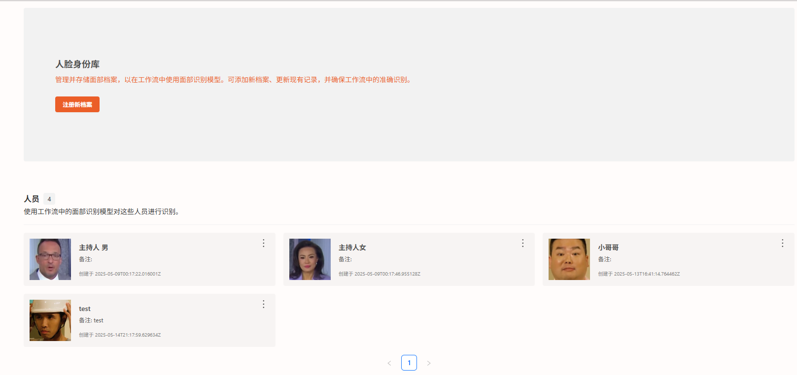Click the 主持人 男 profile name
Viewport: 797px width, 375px height.
click(x=94, y=248)
